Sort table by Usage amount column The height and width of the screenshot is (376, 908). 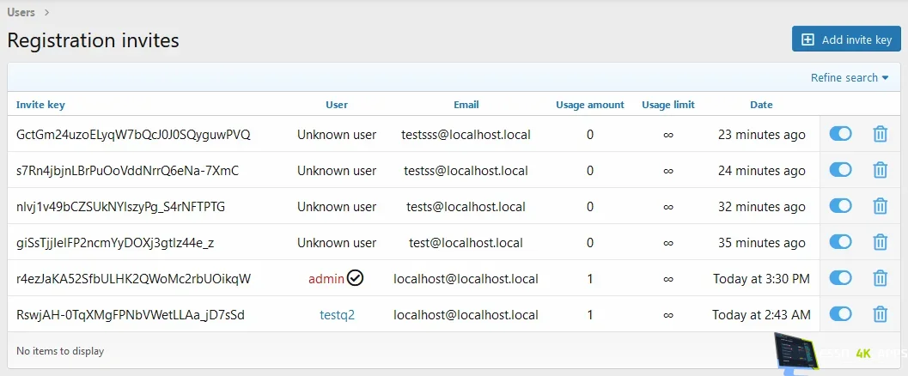[x=590, y=105]
